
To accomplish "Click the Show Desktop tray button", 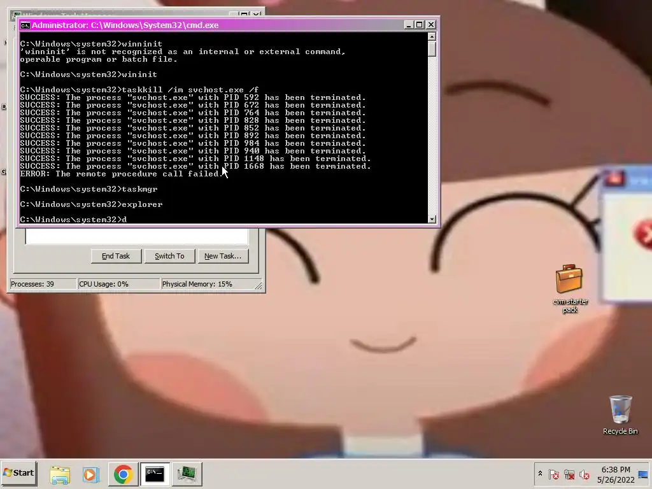I will pos(643,474).
